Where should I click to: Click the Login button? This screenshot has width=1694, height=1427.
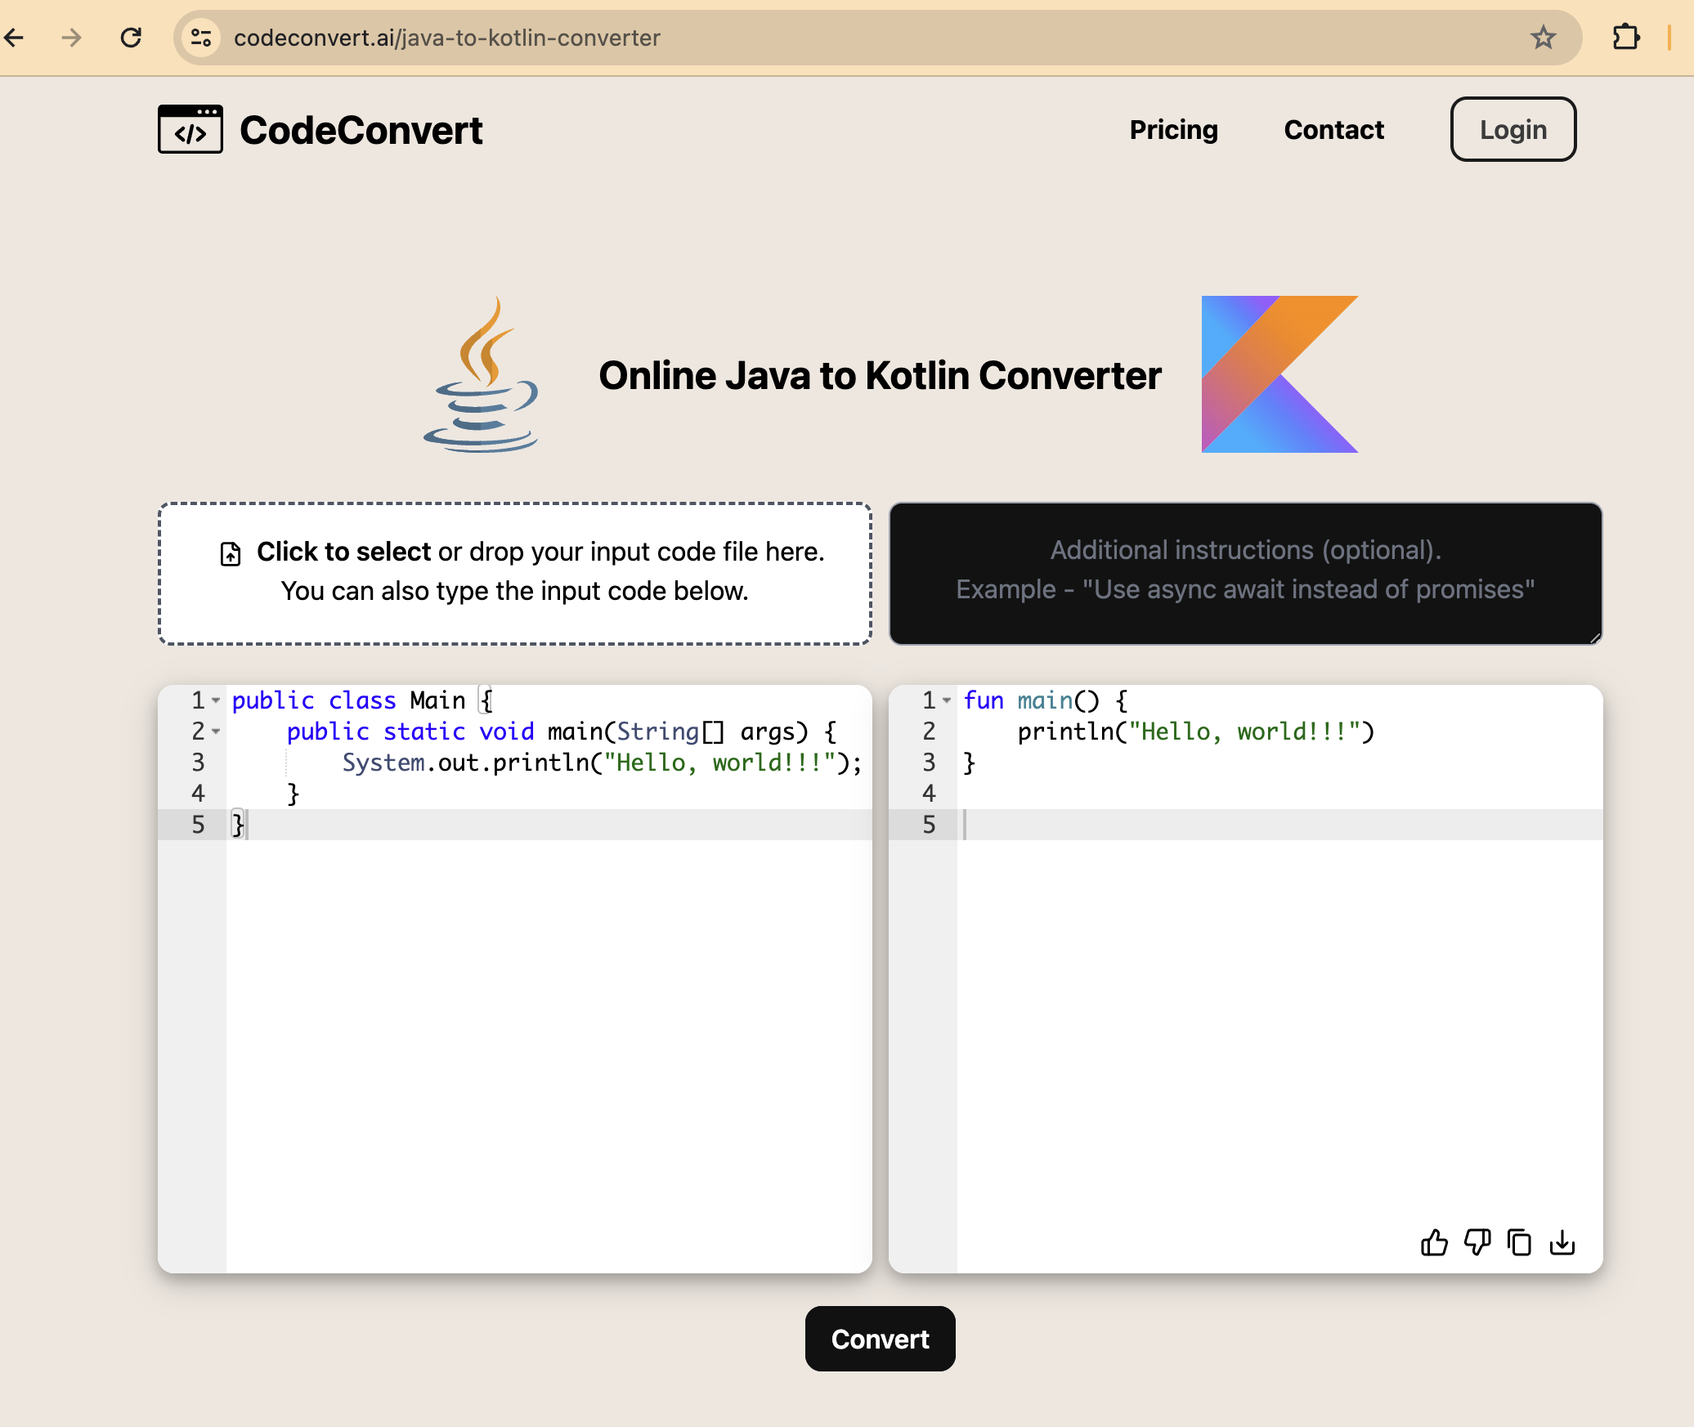pos(1512,130)
